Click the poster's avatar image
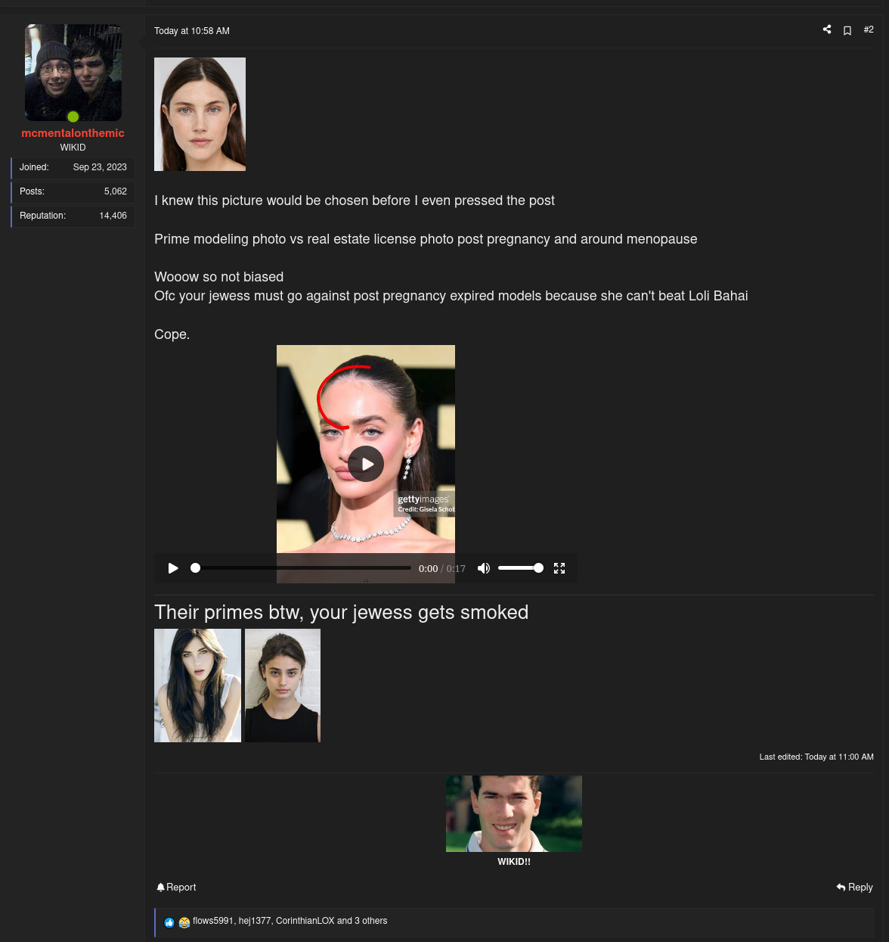Viewport: 889px width, 942px height. coord(73,73)
